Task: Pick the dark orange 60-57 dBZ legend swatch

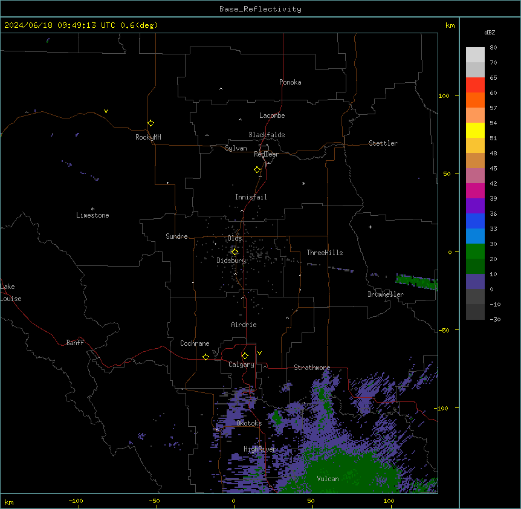Action: tap(475, 100)
